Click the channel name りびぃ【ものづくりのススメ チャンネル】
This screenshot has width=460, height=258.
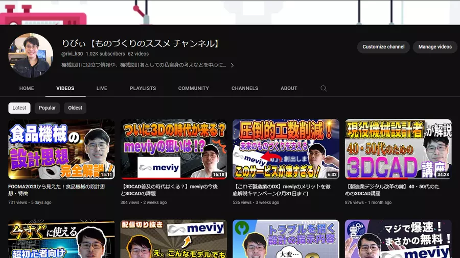coord(141,43)
